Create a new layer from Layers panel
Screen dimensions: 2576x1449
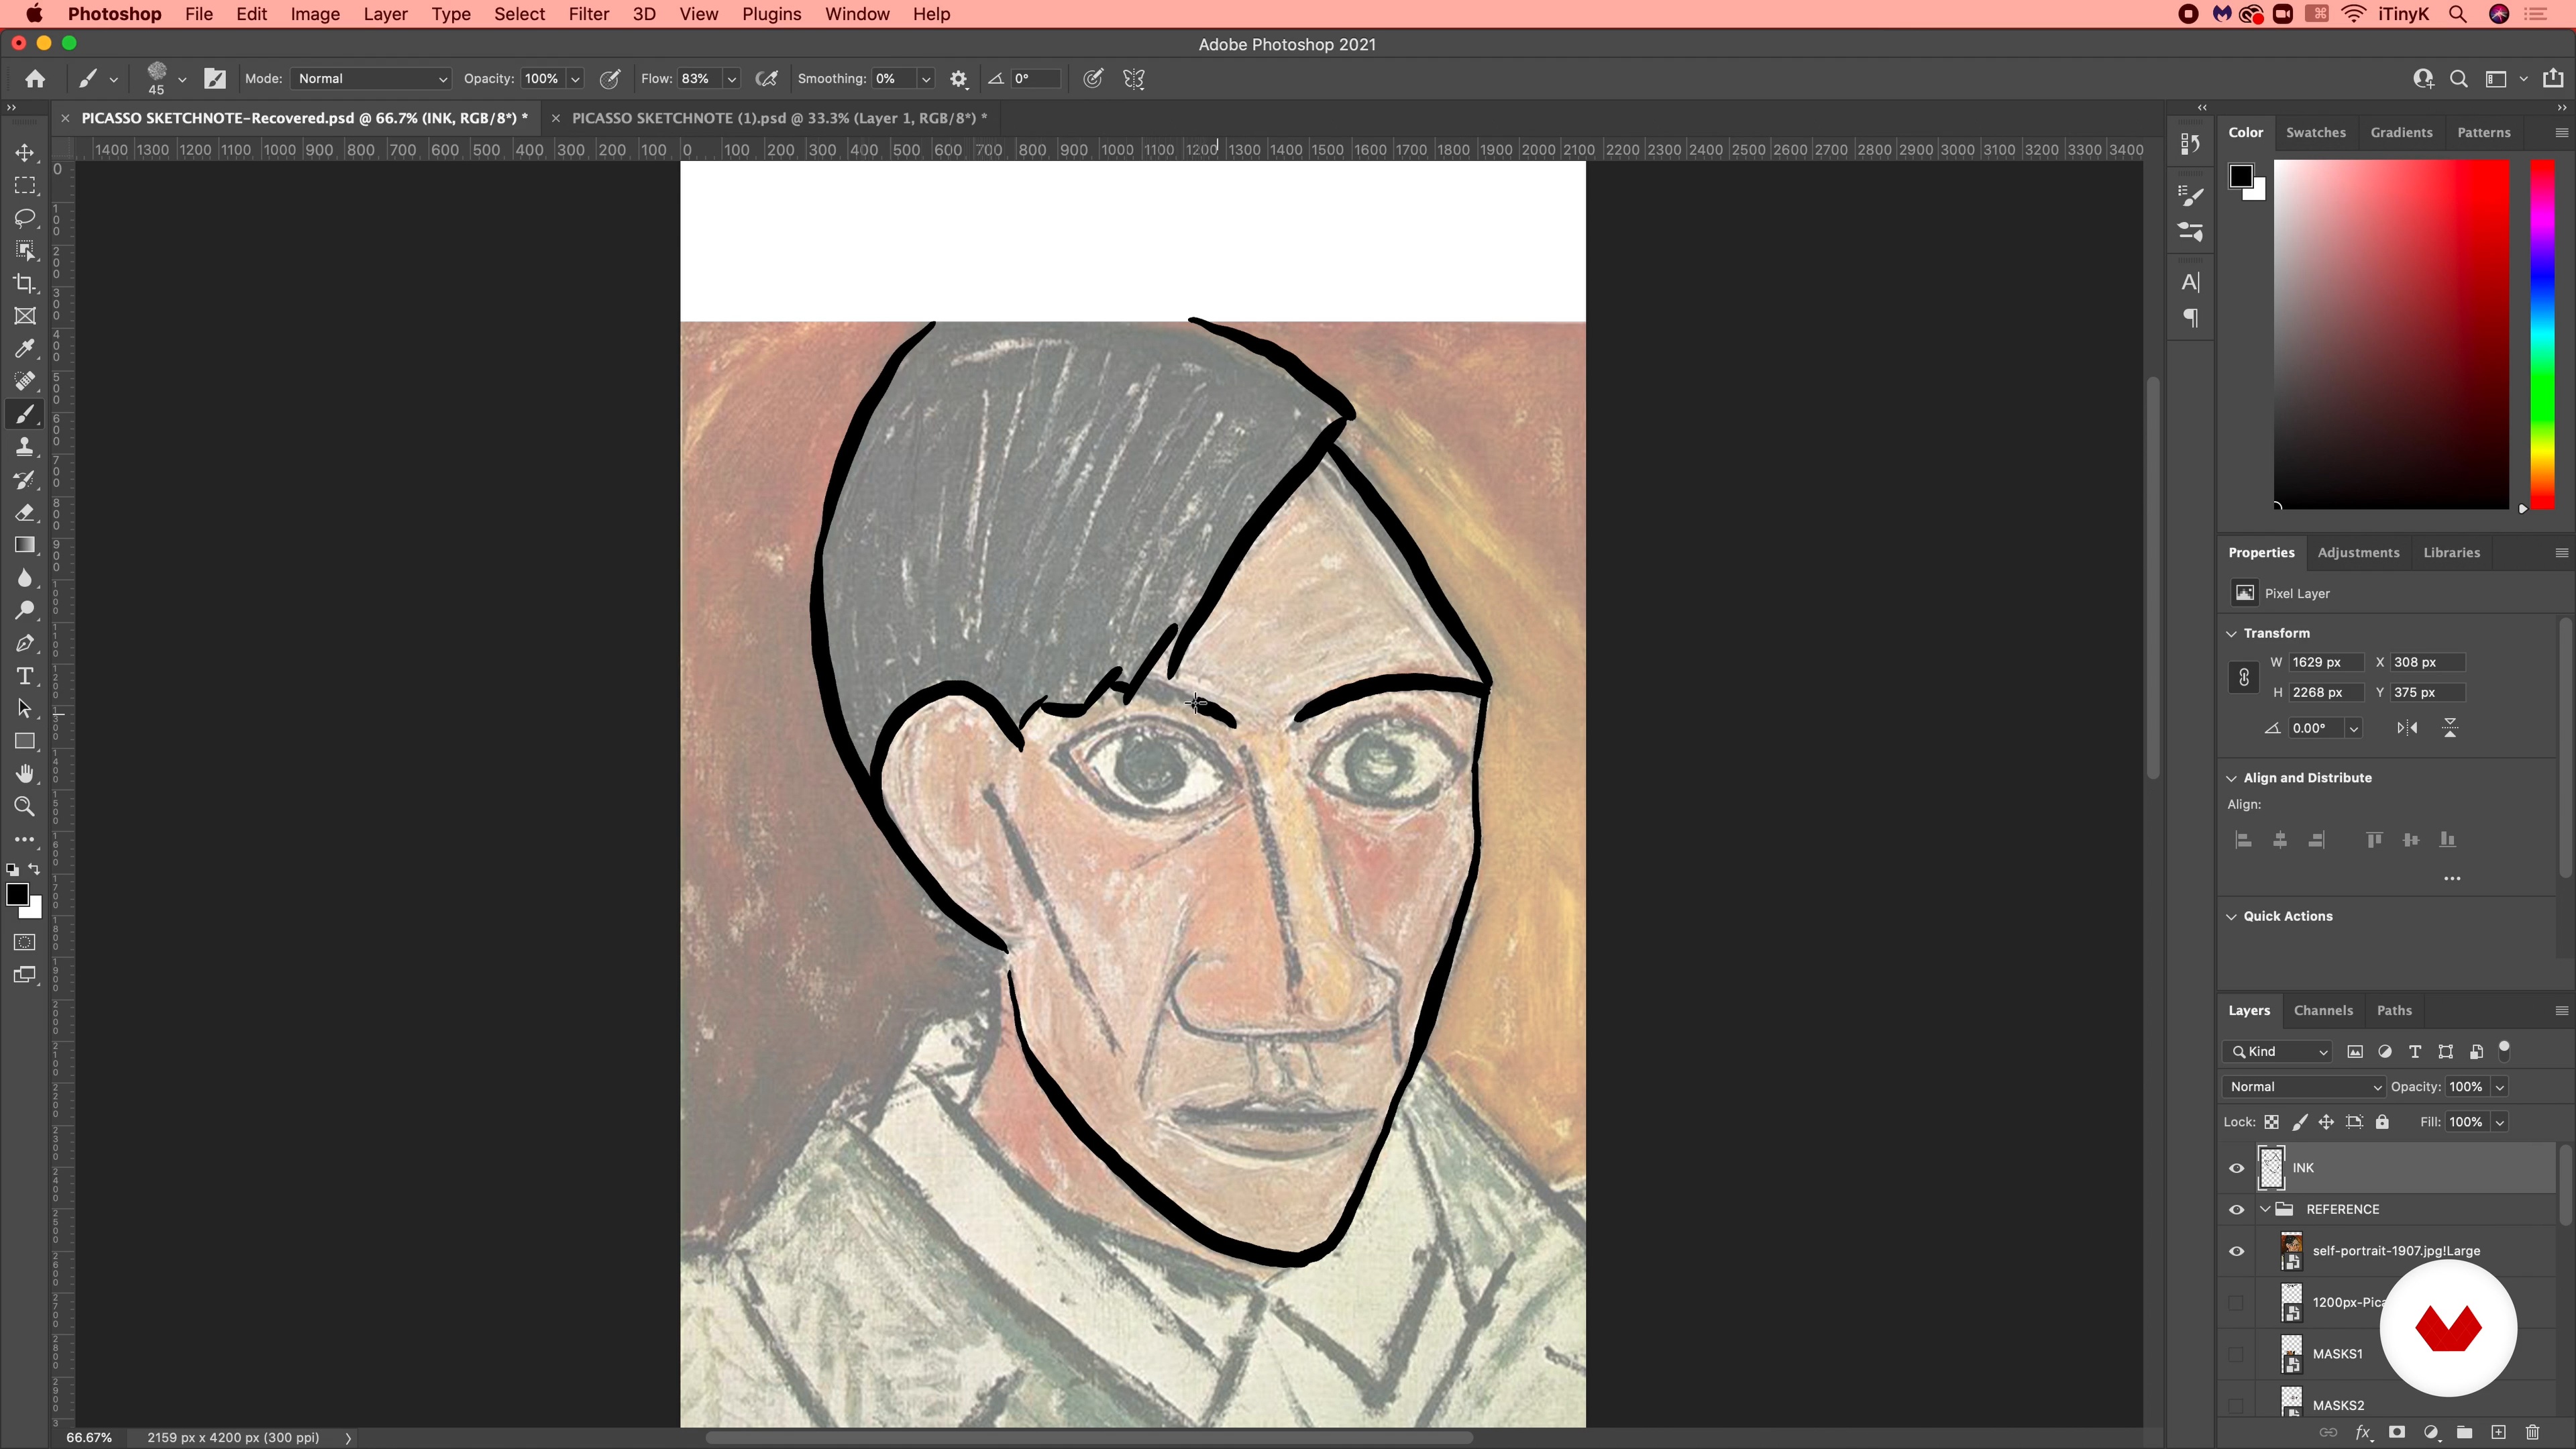(x=2498, y=1433)
